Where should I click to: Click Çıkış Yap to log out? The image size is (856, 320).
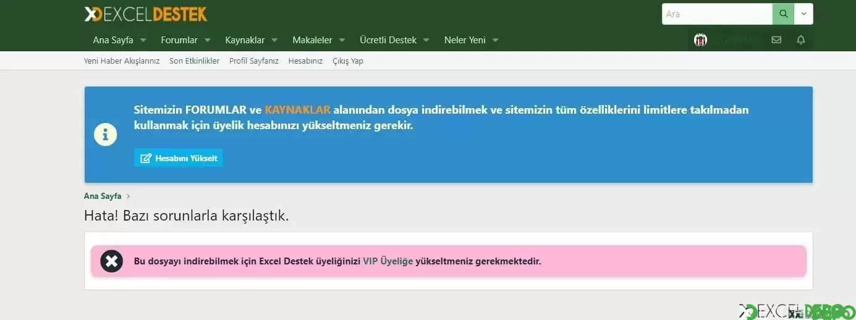click(348, 61)
